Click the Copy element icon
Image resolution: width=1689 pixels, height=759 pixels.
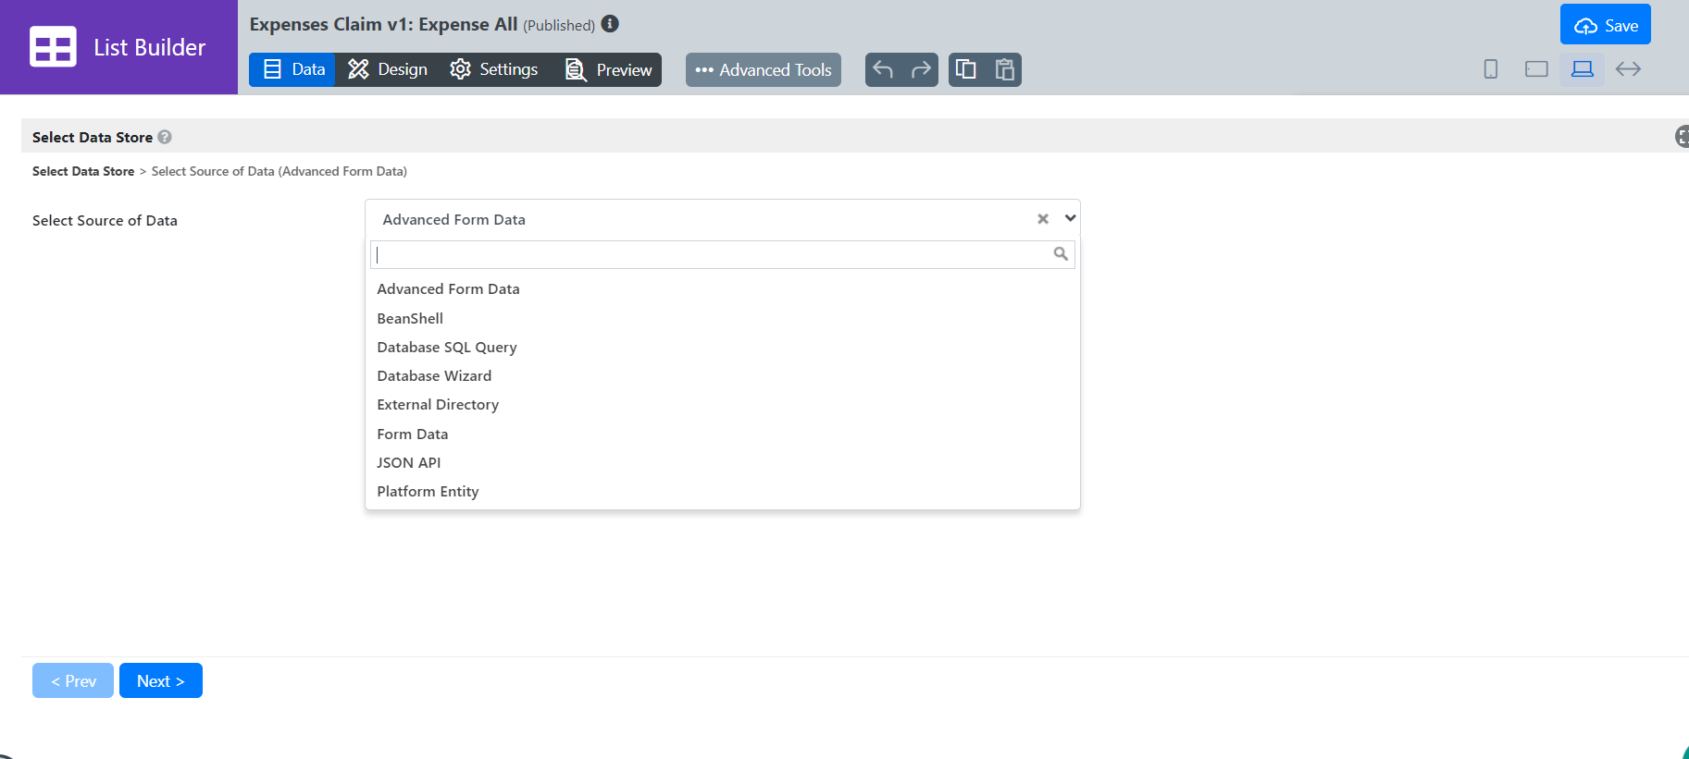point(966,69)
